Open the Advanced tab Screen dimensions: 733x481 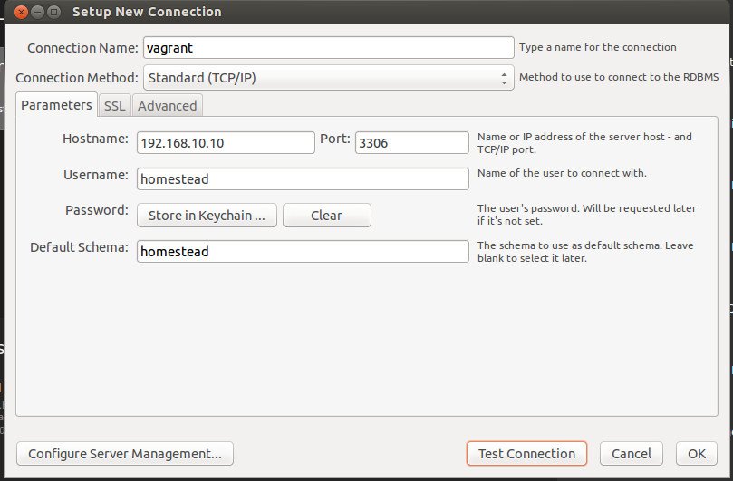tap(167, 106)
